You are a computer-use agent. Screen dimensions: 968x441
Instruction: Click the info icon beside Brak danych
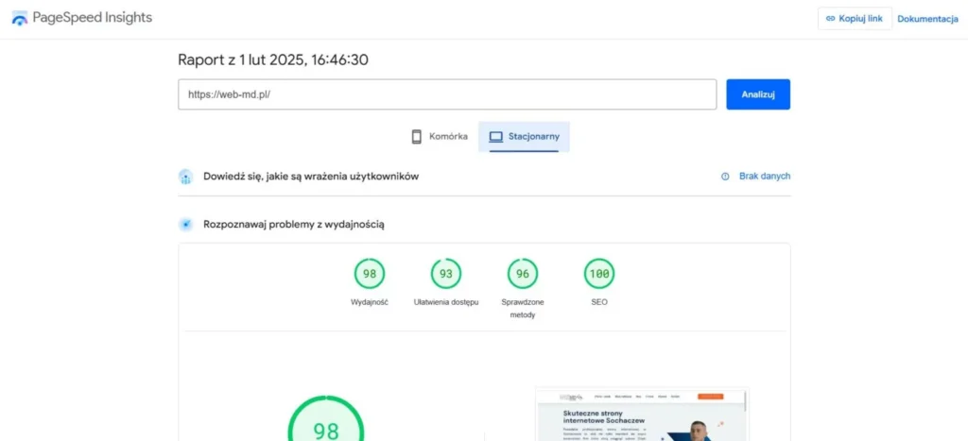725,177
